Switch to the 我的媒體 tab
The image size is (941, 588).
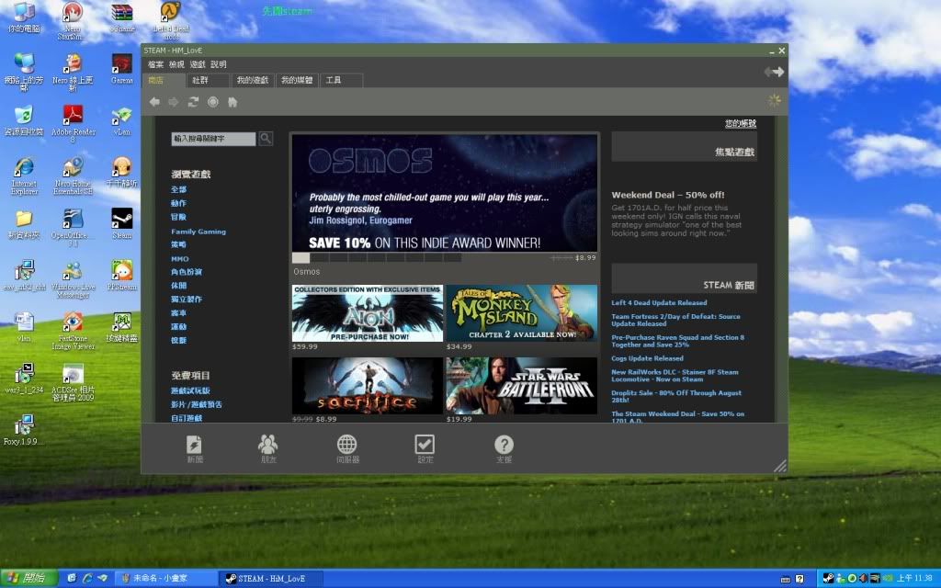(297, 81)
